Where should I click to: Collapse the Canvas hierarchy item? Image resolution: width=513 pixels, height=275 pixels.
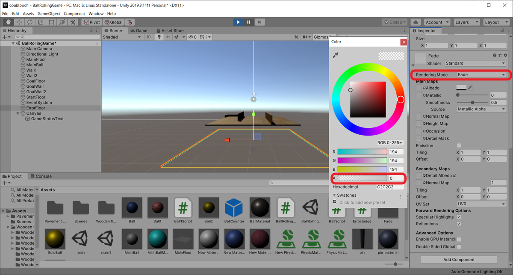click(18, 113)
